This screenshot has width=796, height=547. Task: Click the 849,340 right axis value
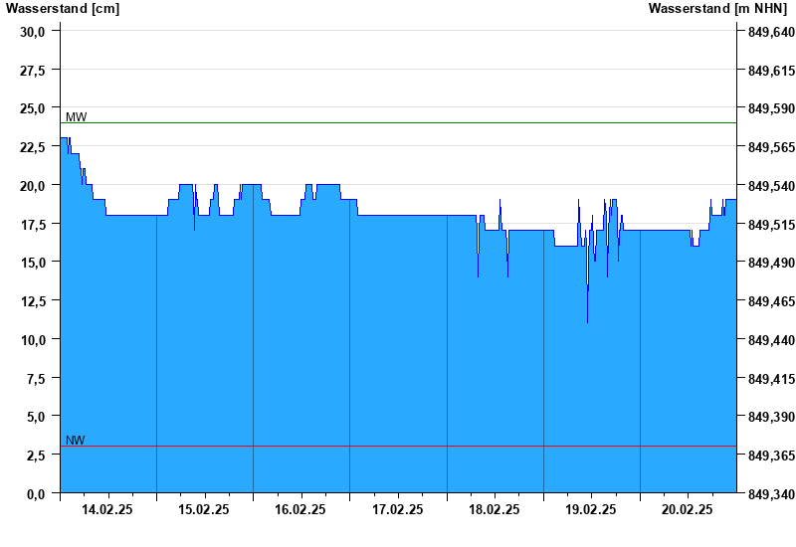click(771, 493)
